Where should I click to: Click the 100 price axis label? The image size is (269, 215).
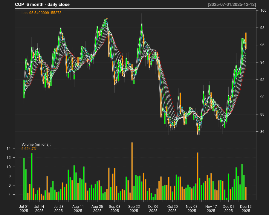click(x=263, y=10)
